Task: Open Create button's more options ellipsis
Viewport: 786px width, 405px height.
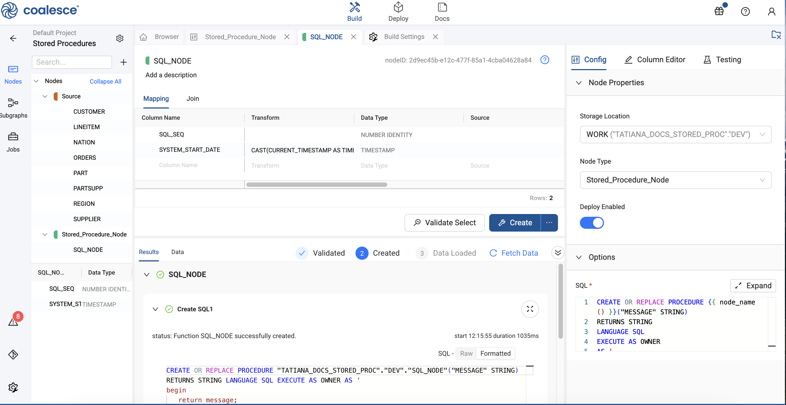Action: click(x=549, y=223)
